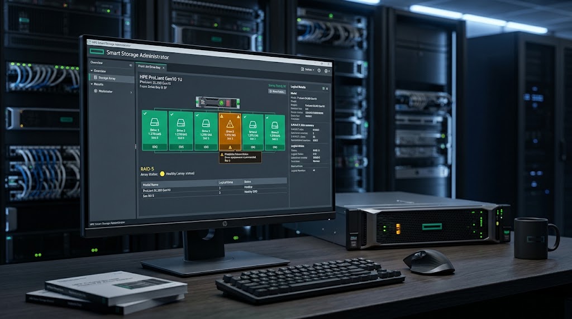The width and height of the screenshot is (572, 319).
Task: Click the large warning triangle in orange tile
Action: (230, 124)
